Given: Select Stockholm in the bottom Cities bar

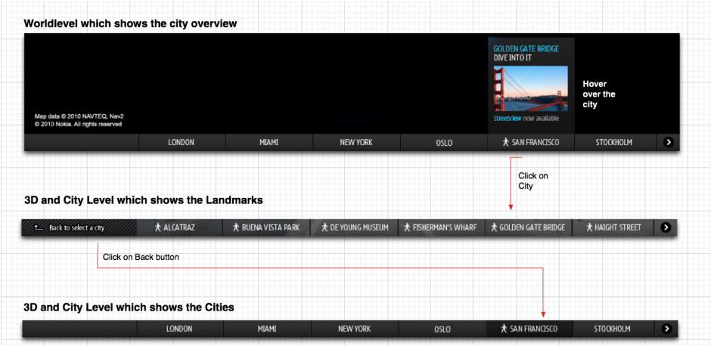Looking at the screenshot, I should [613, 329].
